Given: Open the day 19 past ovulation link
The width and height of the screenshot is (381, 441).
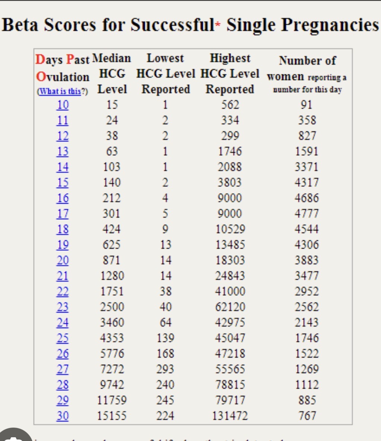Looking at the screenshot, I should [x=63, y=245].
